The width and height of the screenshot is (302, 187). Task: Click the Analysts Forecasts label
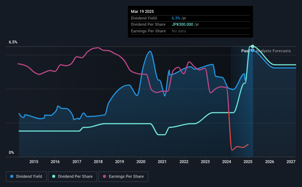pyautogui.click(x=273, y=51)
